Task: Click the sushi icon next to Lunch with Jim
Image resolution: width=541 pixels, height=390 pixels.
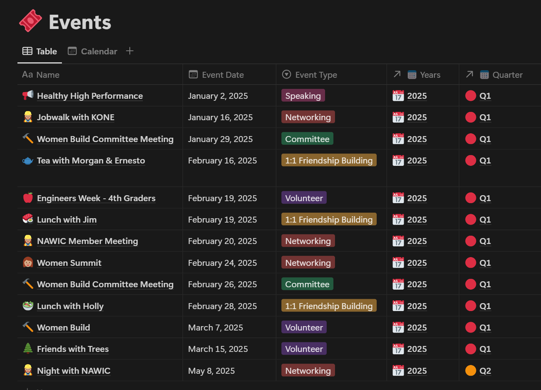Action: (x=28, y=219)
